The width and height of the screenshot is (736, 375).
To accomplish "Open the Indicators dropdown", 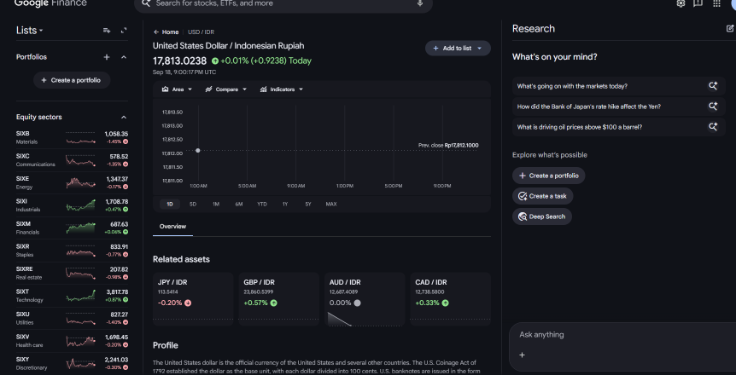I will [282, 89].
